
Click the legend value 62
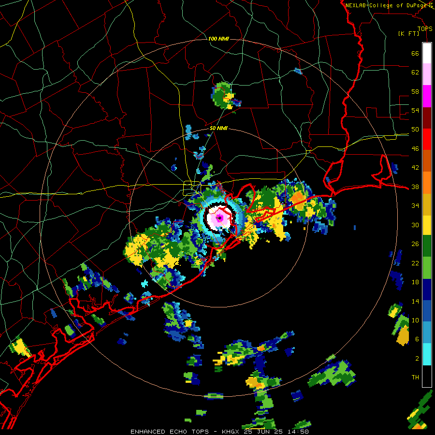point(415,72)
